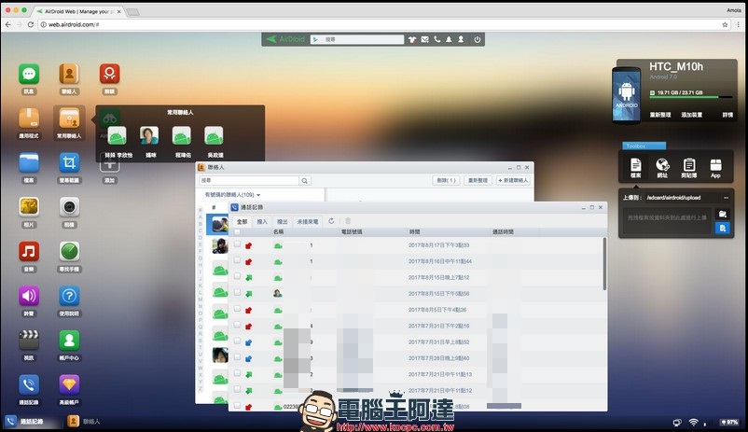Open the Google Play search source dropdown
This screenshot has width=748, height=432.
[x=316, y=39]
